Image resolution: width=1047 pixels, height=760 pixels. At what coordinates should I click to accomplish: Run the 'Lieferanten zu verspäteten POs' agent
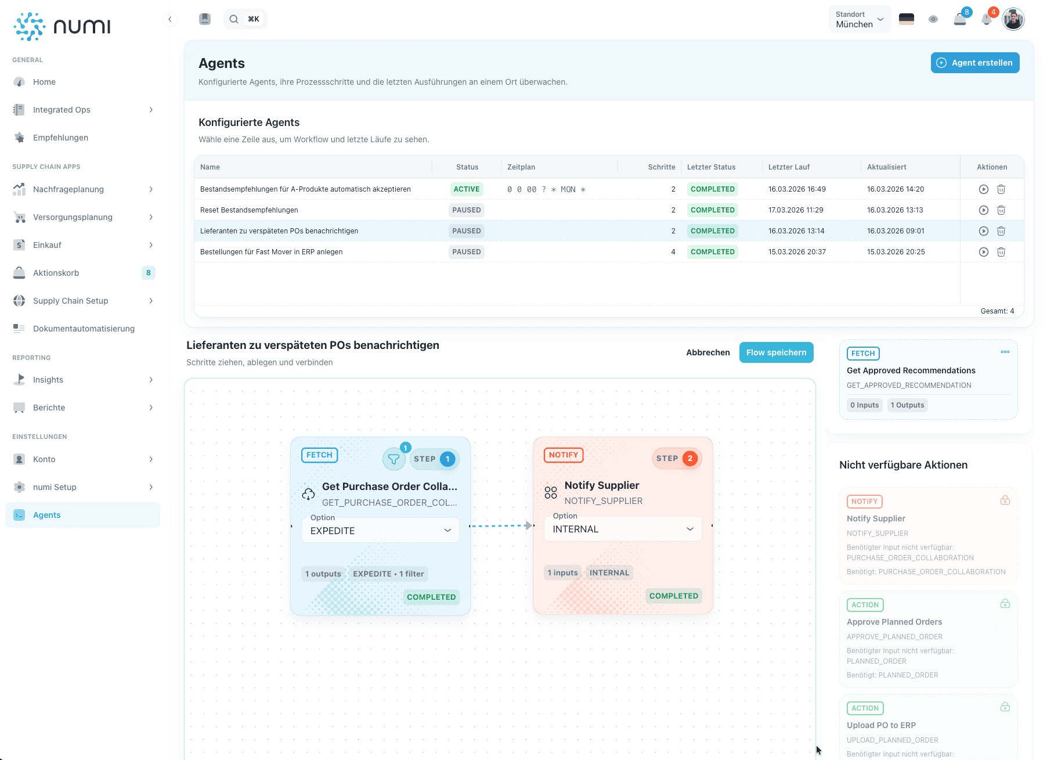tap(983, 231)
